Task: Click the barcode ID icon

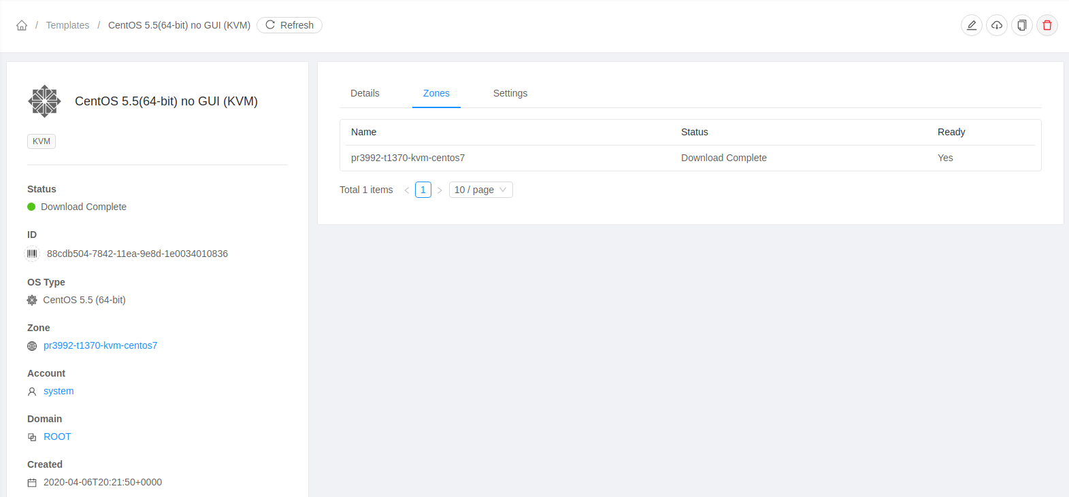Action: point(32,254)
